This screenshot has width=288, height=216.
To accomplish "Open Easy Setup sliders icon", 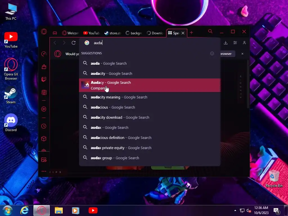I will (235, 43).
